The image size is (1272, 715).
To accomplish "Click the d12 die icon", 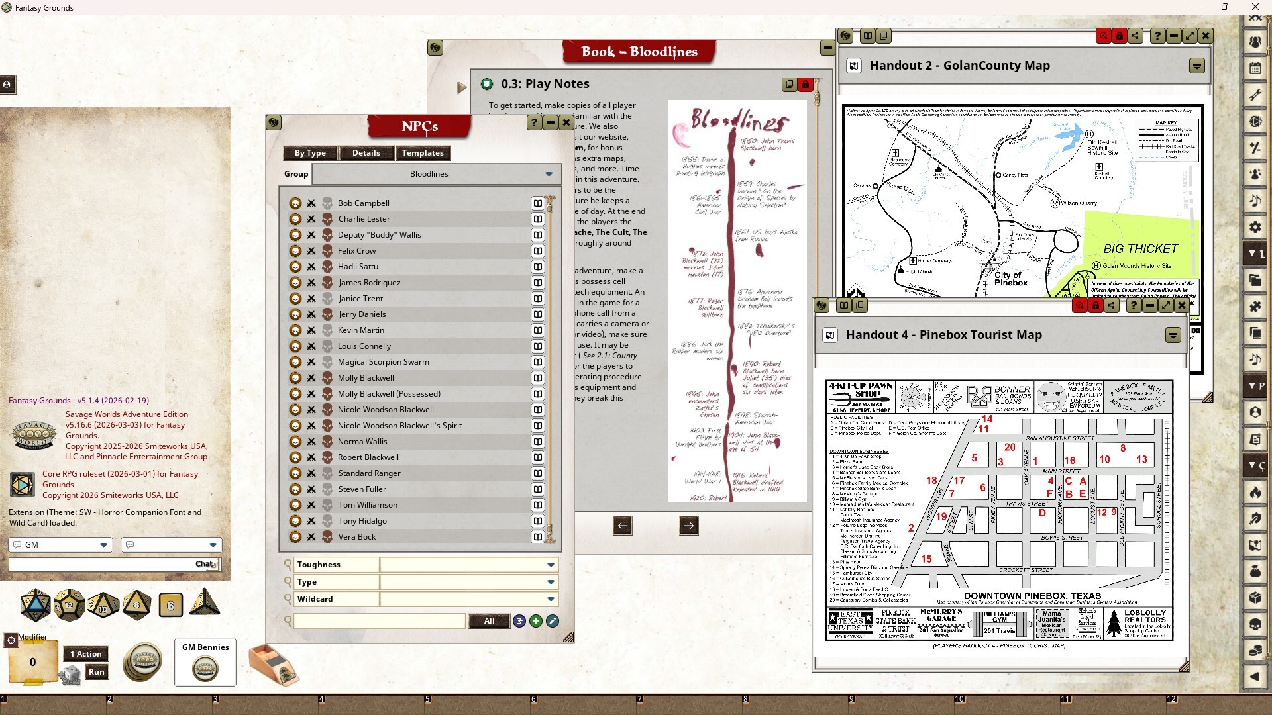I will coord(69,604).
